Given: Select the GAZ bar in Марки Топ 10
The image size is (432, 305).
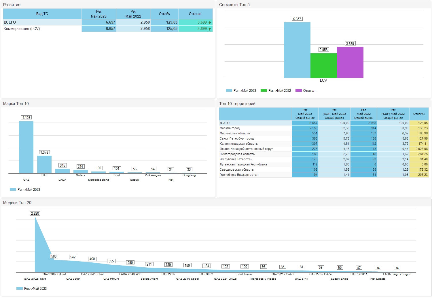Looking at the screenshot, I should click(26, 147).
